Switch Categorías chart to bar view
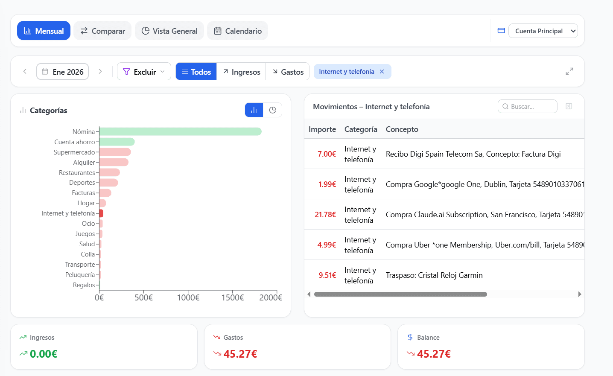Screen dimensions: 613x376 (x=254, y=110)
